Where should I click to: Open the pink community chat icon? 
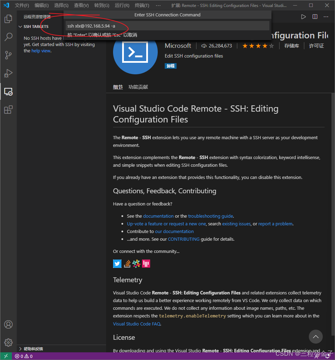coord(146,264)
